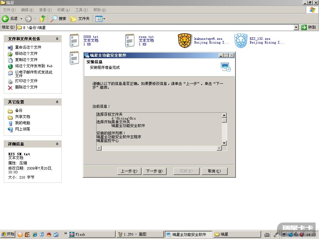Image resolution: width=319 pixels, height=239 pixels.
Task: Select the 2009.txt file icon
Action: point(74,40)
